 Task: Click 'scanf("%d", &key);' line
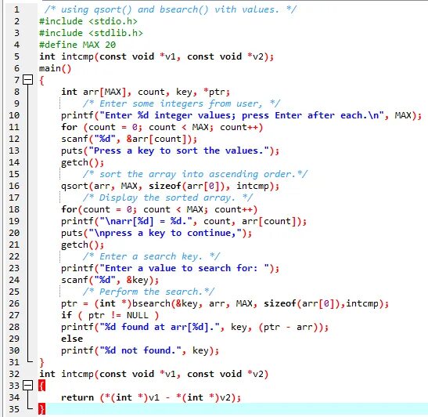(x=110, y=280)
